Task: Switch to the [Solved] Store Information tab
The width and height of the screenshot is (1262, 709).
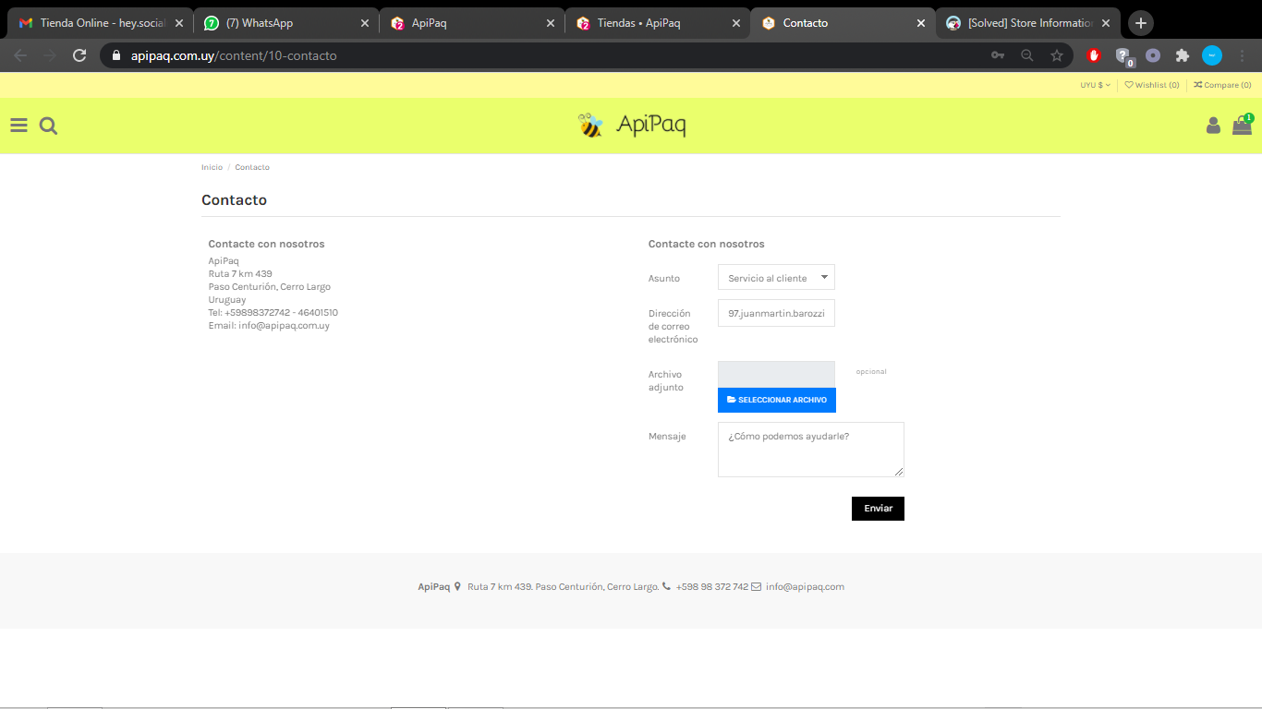Action: (x=1027, y=23)
